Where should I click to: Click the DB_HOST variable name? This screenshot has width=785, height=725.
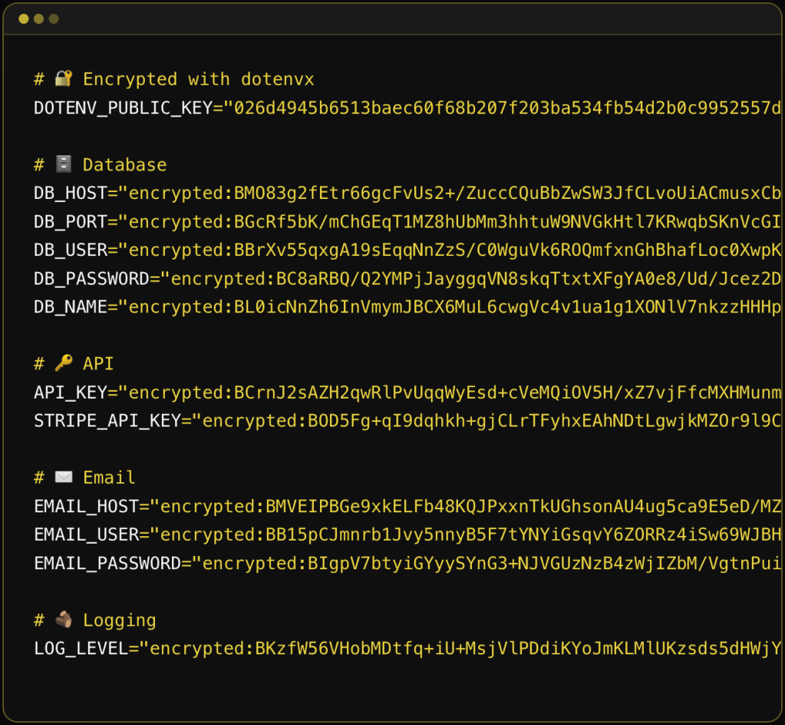[x=70, y=194]
